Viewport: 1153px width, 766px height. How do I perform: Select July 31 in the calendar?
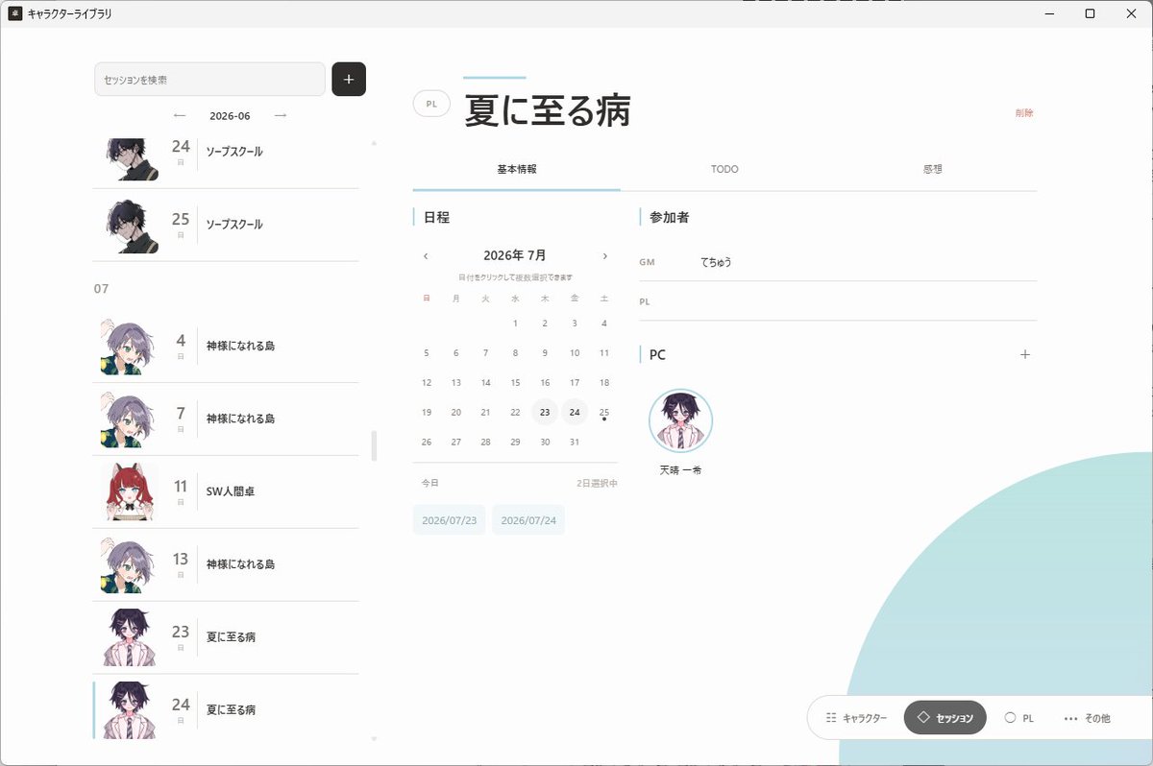575,442
